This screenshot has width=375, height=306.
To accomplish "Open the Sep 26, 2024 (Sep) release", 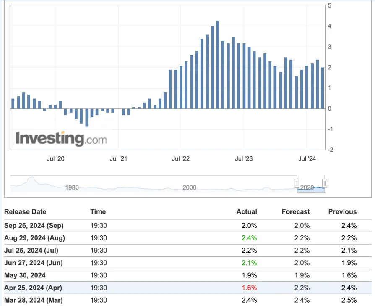I will point(34,225).
